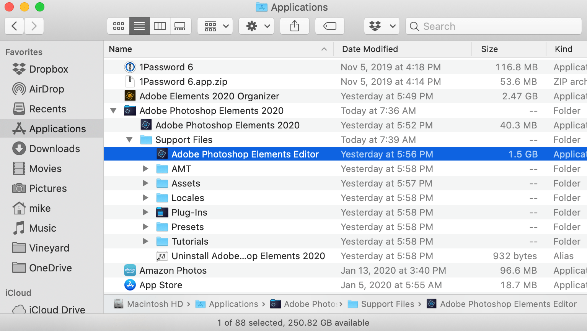This screenshot has height=331, width=587.
Task: Switch to icon view
Action: (119, 26)
